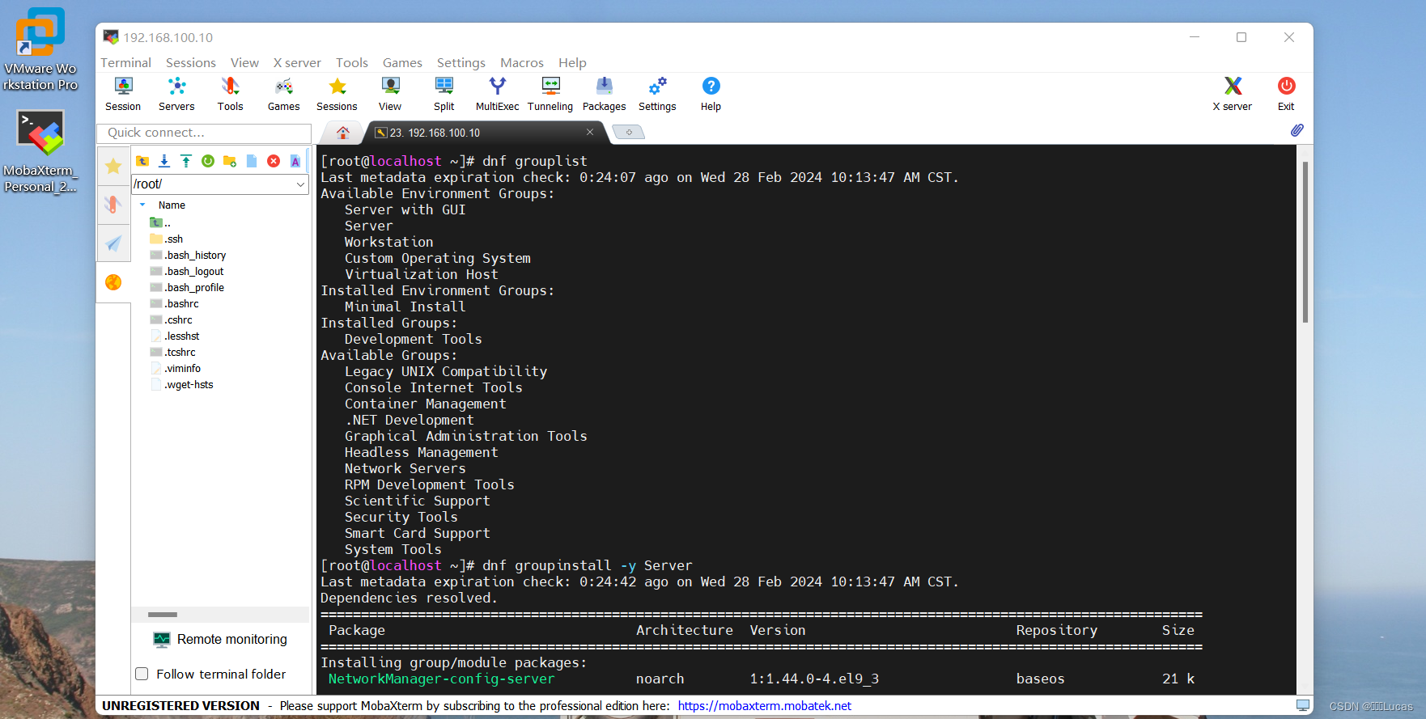
Task: Select the .viminfo file
Action: click(x=176, y=369)
